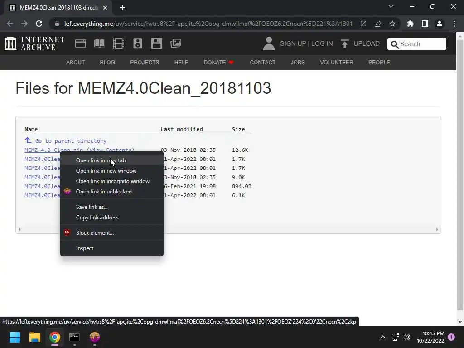Click the uBlock icon beside Block element
Viewport: 464px width, 348px height.
click(67, 232)
